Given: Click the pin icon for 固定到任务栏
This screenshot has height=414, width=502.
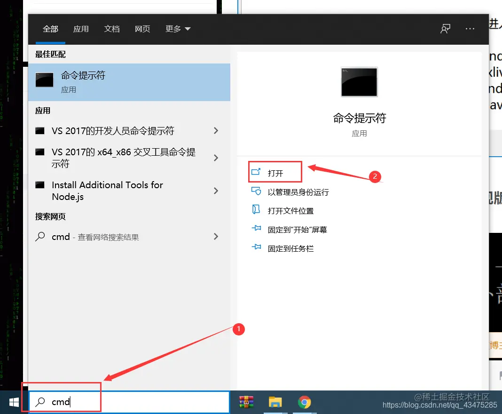Looking at the screenshot, I should pos(256,247).
